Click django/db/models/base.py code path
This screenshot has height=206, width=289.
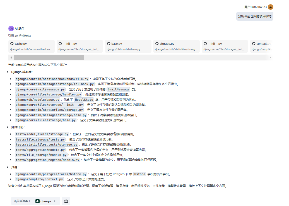pyautogui.click(x=37, y=100)
